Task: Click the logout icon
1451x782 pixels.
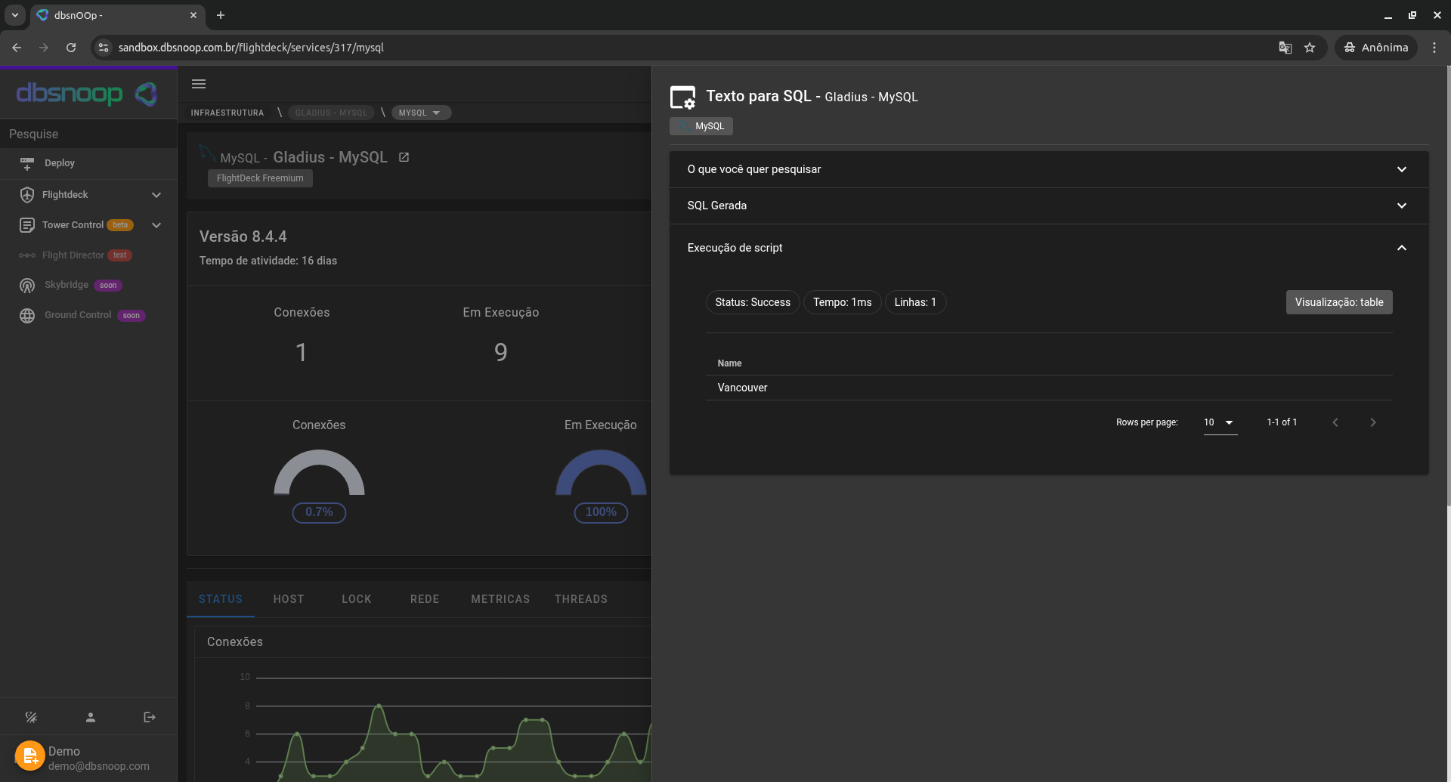Action: point(150,717)
